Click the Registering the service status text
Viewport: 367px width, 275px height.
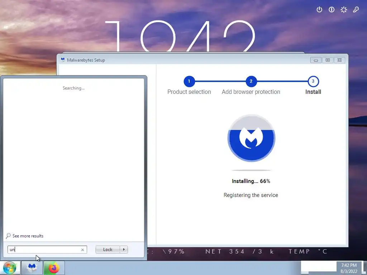coord(251,195)
